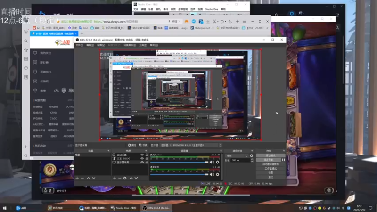Screen dimensions: 377x212
Task: Move source down arrow in Sources panel
Action: coord(136,178)
